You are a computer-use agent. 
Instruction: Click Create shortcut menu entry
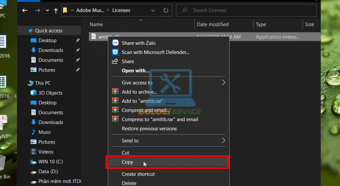pyautogui.click(x=138, y=174)
